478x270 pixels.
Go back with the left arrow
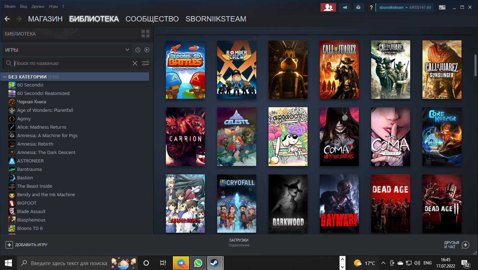click(7, 19)
